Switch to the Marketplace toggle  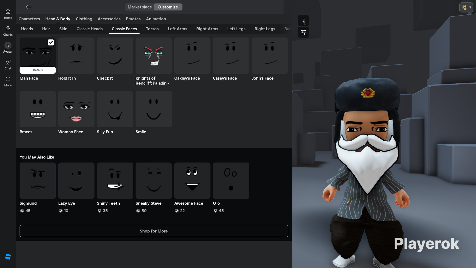click(139, 7)
